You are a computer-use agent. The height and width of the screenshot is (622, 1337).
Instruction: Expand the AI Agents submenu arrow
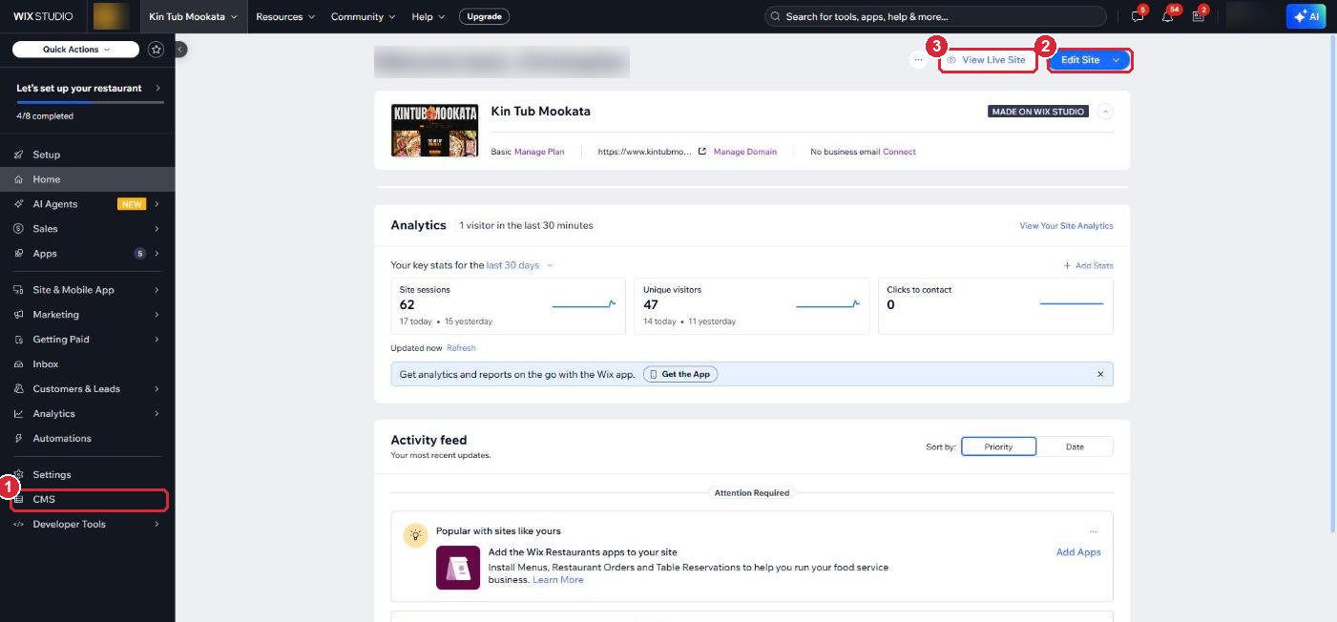[157, 204]
